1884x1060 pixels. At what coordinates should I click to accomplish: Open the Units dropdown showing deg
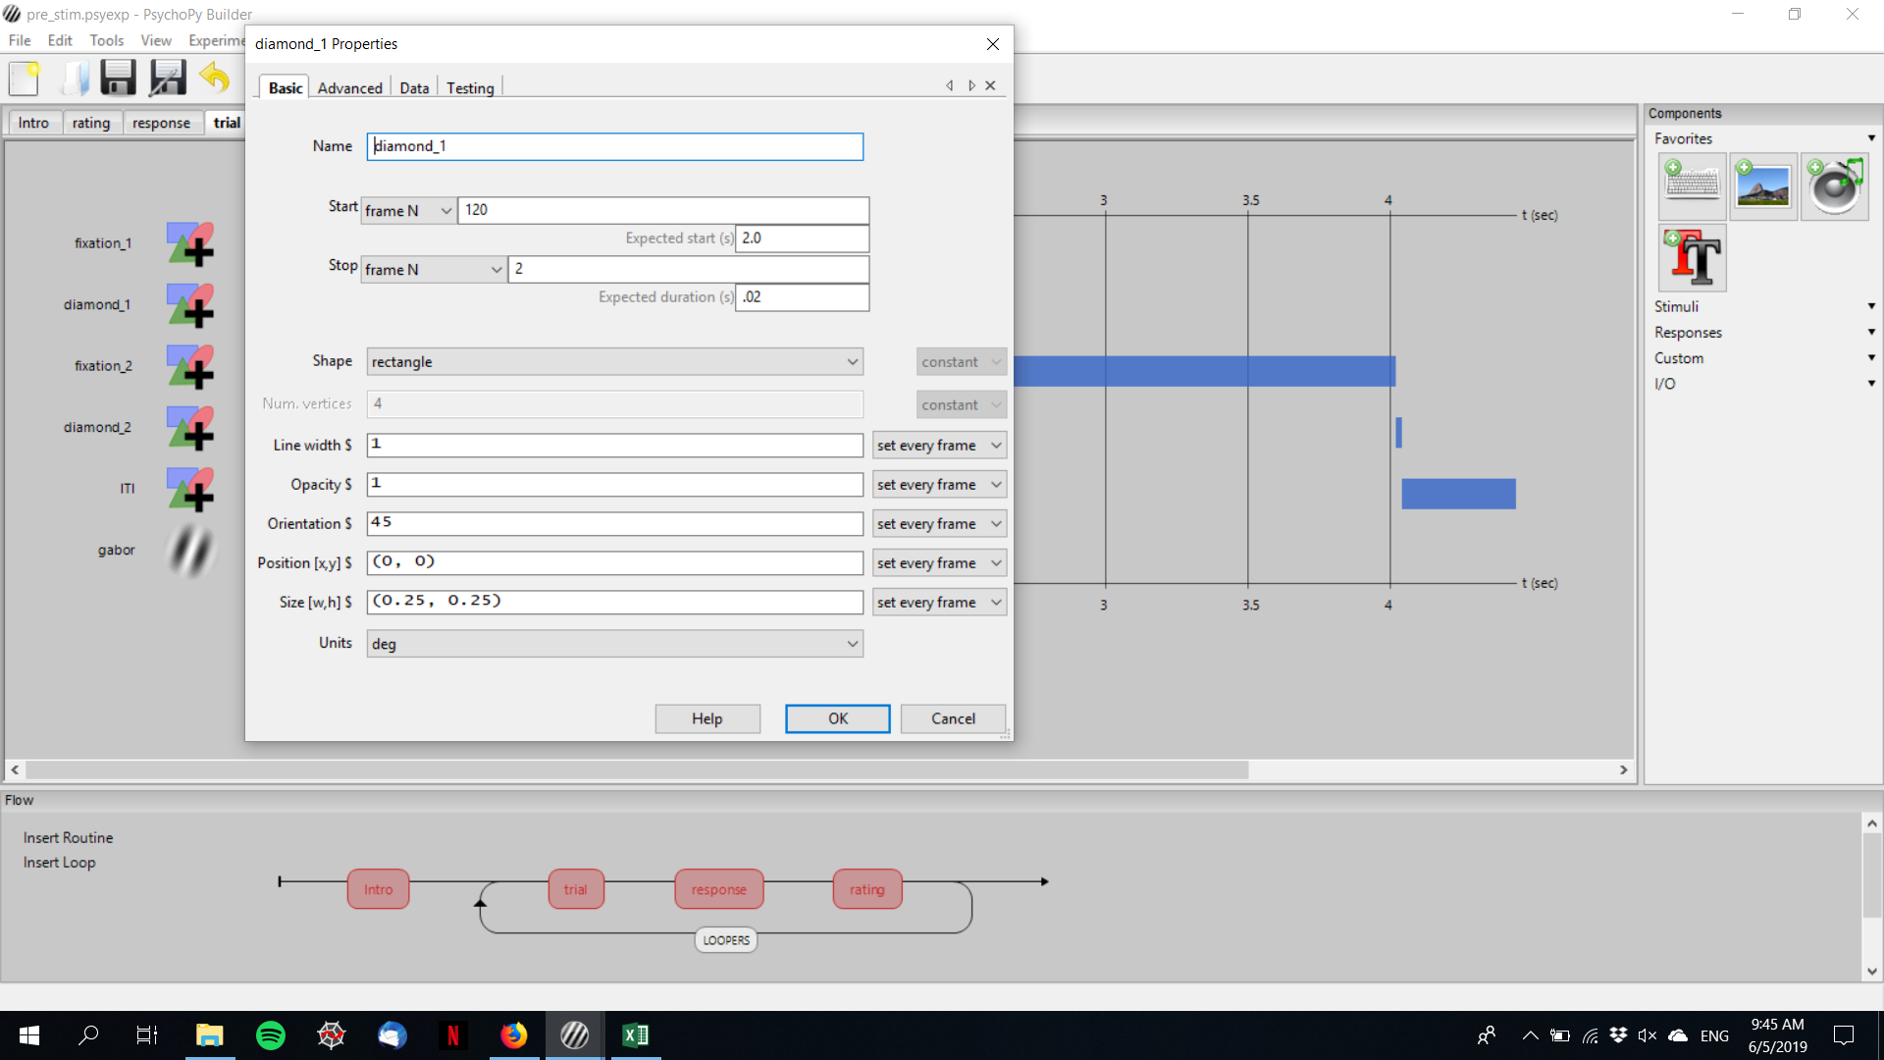tap(614, 644)
